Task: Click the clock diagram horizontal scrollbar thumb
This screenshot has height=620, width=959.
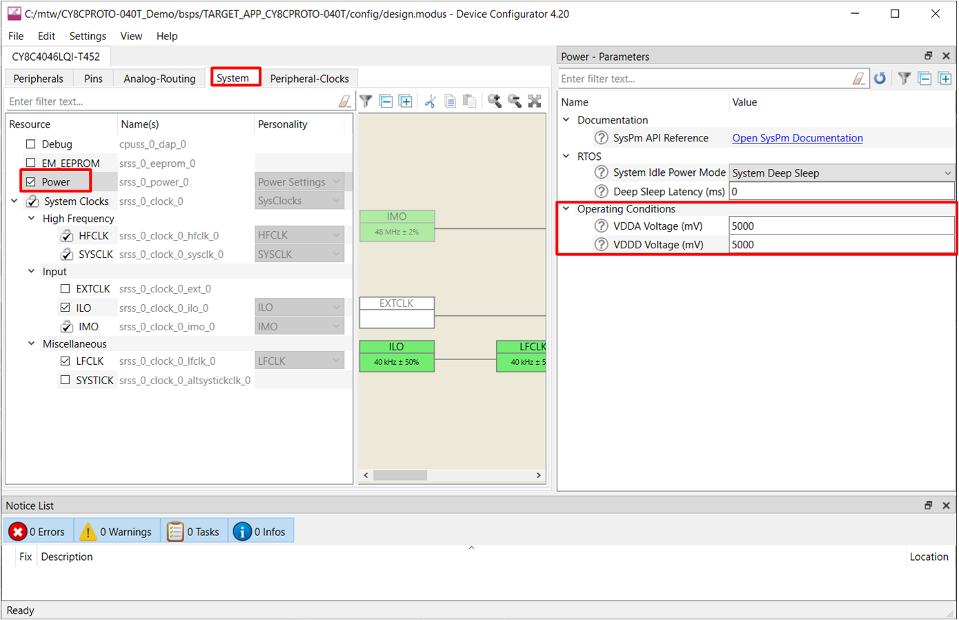Action: pyautogui.click(x=400, y=475)
